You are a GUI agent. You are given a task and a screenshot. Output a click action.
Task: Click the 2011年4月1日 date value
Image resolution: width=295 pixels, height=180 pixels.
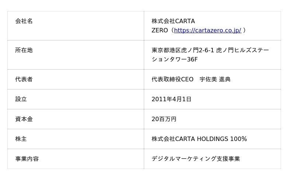click(171, 99)
